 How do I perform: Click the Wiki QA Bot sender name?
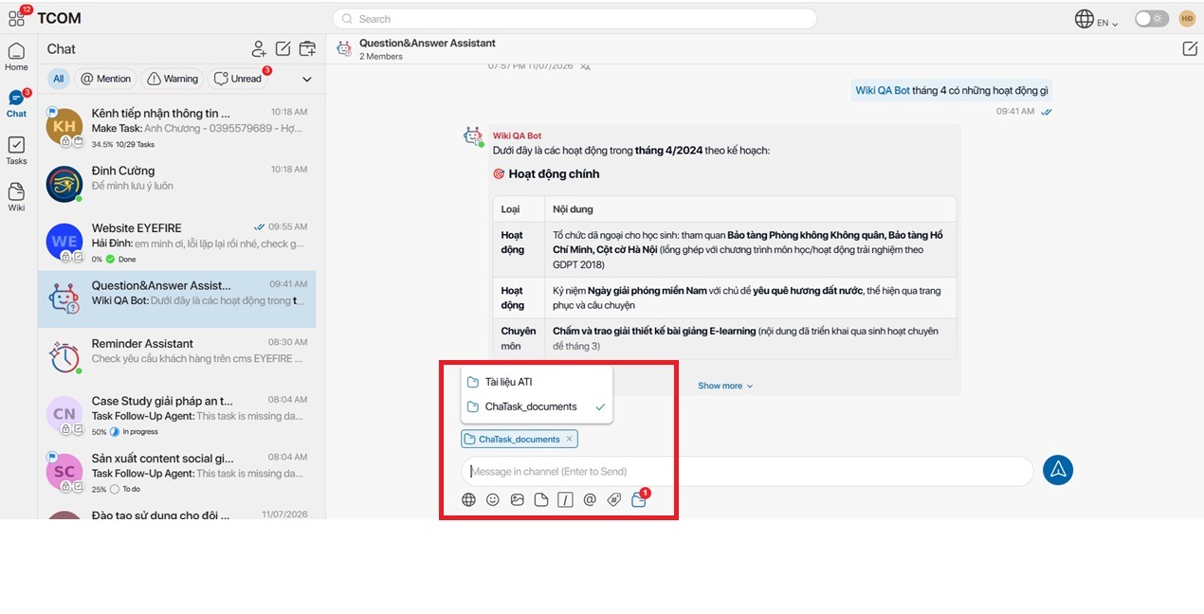tap(517, 135)
